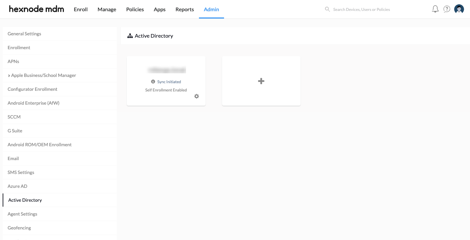
Task: Open SCCM settings
Action: tap(60, 117)
